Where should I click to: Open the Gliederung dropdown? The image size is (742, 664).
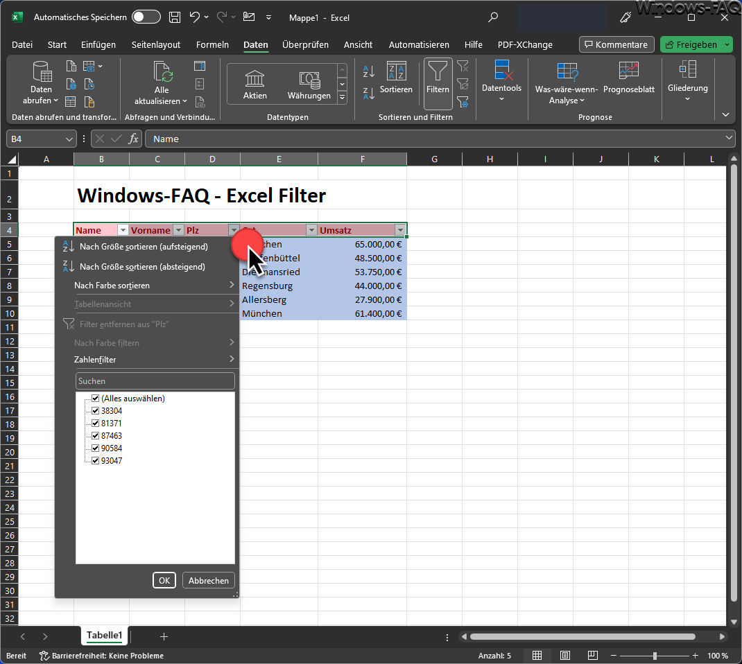688,80
